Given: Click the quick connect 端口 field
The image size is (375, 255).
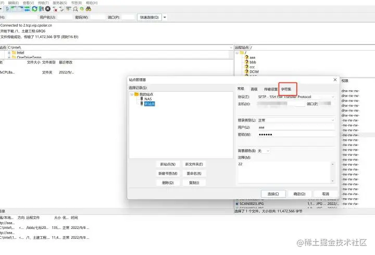Looking at the screenshot, I should 129,17.
